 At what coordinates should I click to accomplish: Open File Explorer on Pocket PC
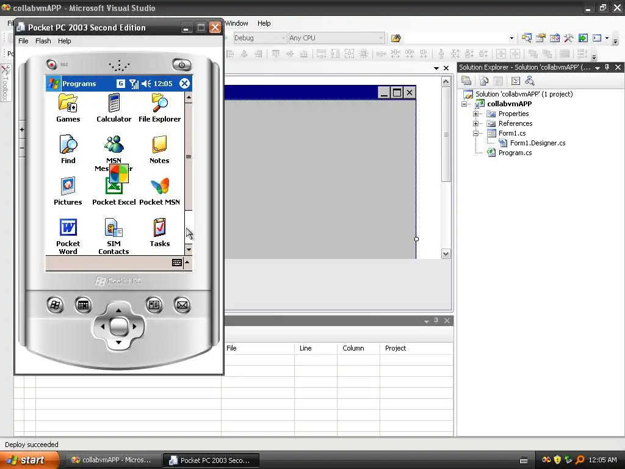159,107
